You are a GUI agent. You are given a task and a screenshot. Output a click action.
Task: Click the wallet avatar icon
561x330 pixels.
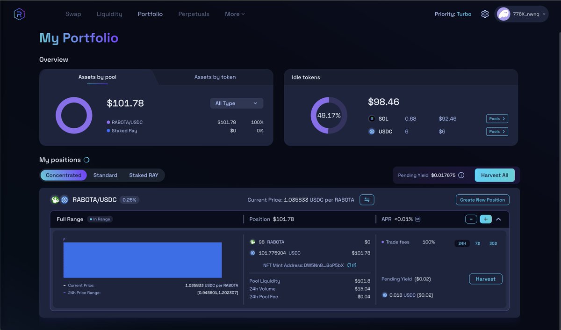point(503,14)
